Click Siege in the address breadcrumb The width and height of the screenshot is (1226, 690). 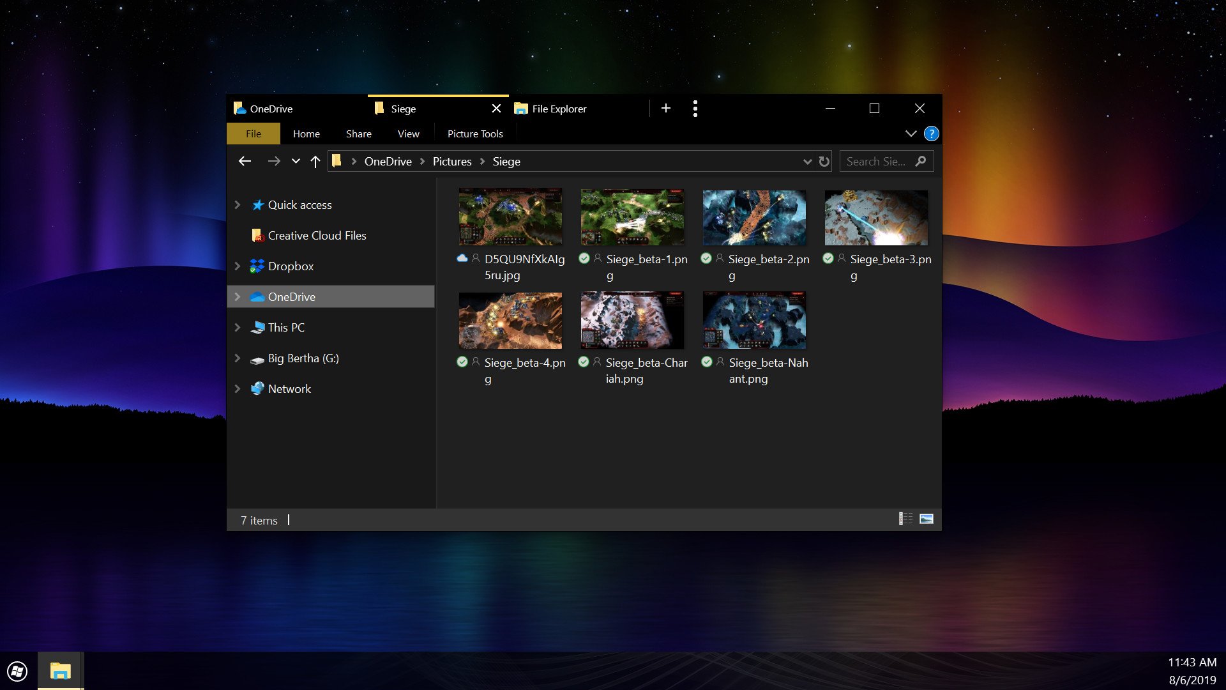pyautogui.click(x=506, y=162)
